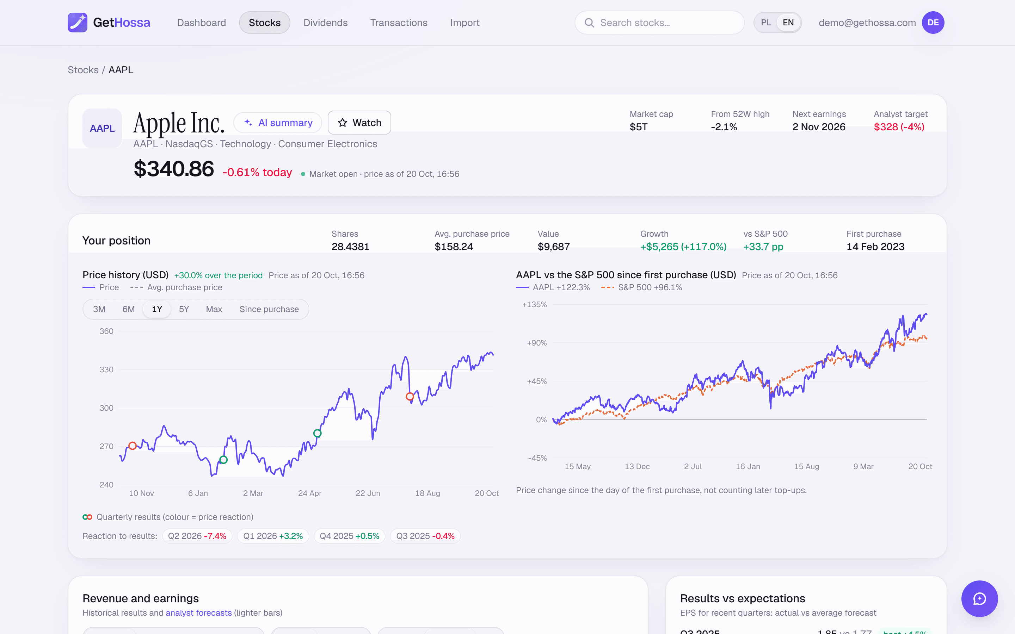Click the purple AAPL +122.3% legend line

click(x=522, y=287)
